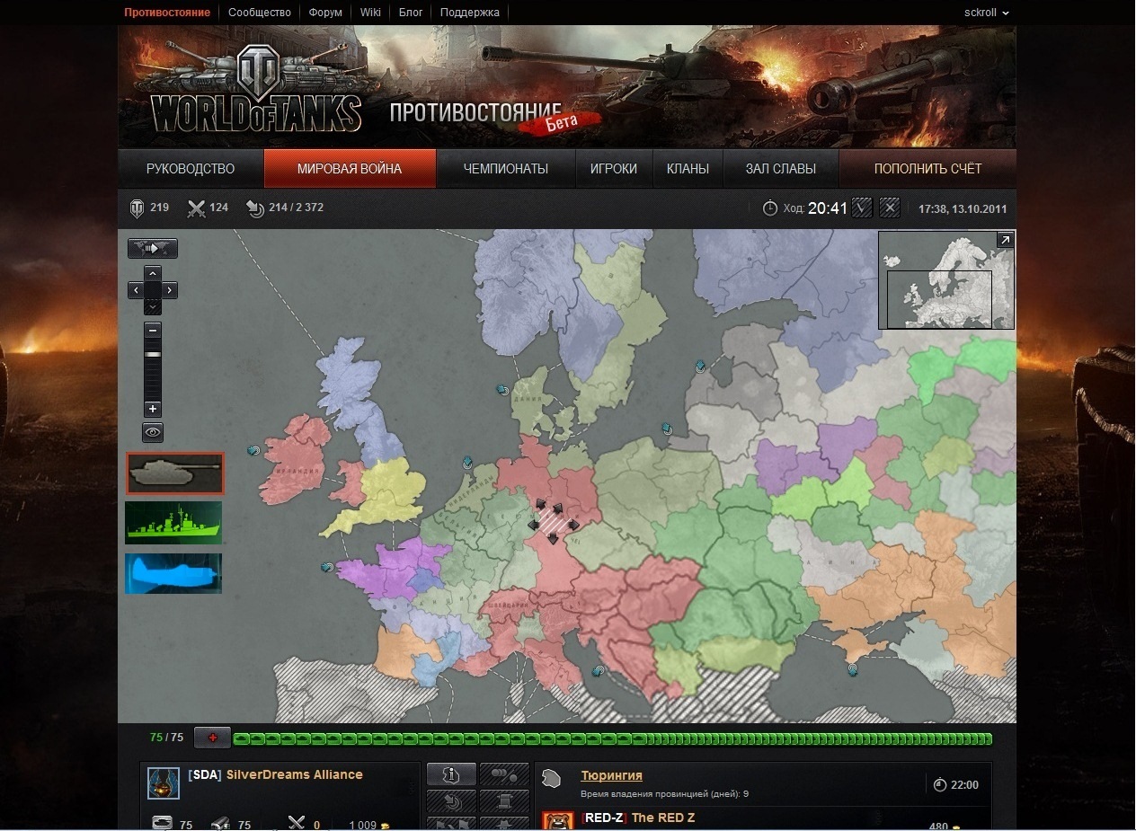The width and height of the screenshot is (1136, 831).
Task: Click landing marker off the Netherlands coast
Action: [467, 463]
